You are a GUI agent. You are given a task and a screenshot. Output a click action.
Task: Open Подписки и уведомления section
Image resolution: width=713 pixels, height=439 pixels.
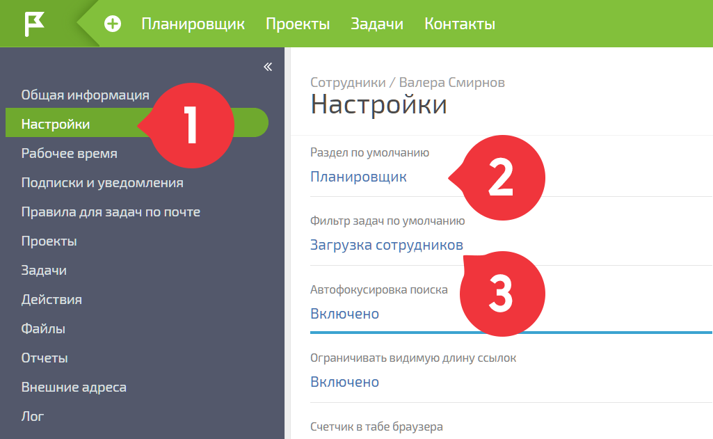click(102, 182)
